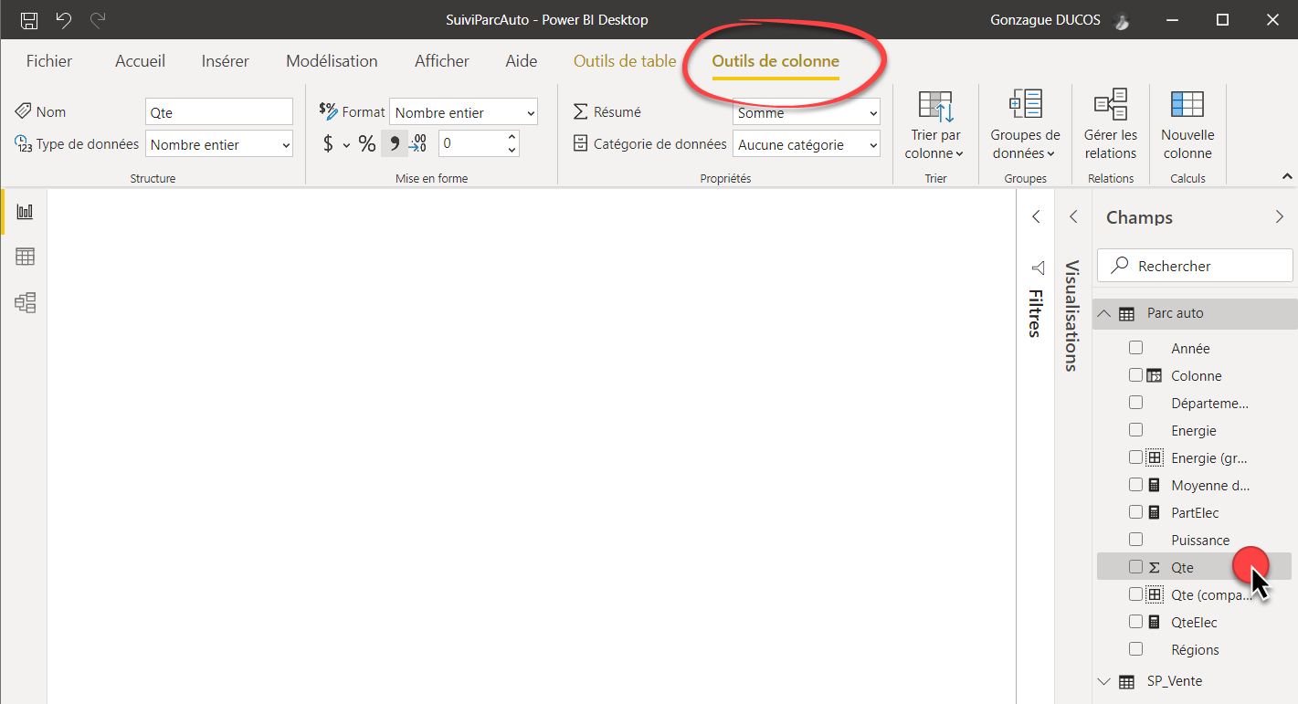
Task: Click Gérer les relations button
Action: pyautogui.click(x=1111, y=126)
